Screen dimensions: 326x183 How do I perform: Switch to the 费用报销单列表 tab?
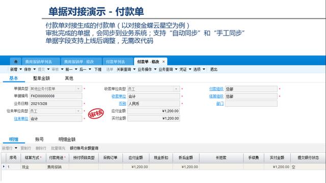[x=39, y=62]
